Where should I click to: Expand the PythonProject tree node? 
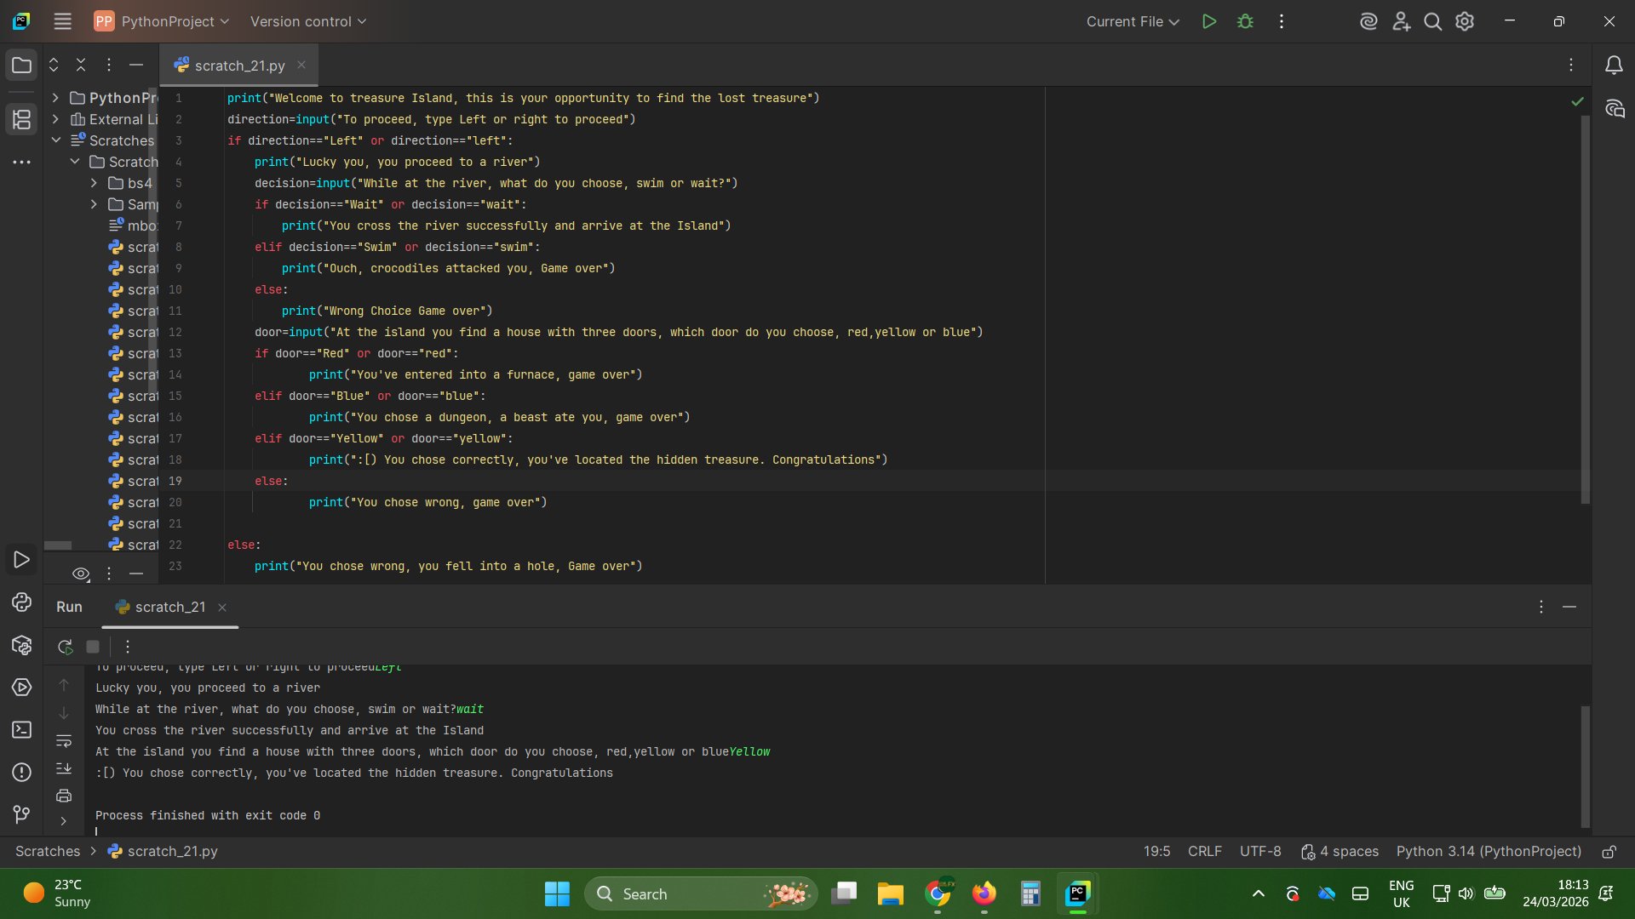click(55, 98)
